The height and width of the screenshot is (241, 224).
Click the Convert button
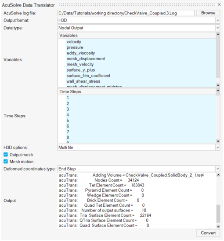pyautogui.click(x=208, y=233)
